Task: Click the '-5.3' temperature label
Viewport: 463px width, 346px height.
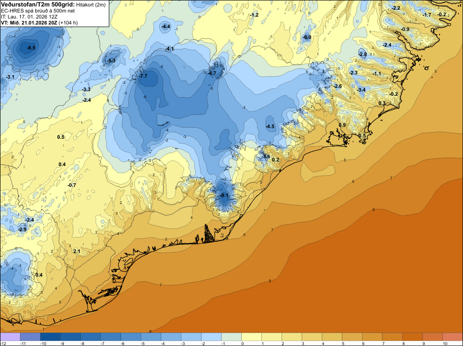Action: coord(111,61)
